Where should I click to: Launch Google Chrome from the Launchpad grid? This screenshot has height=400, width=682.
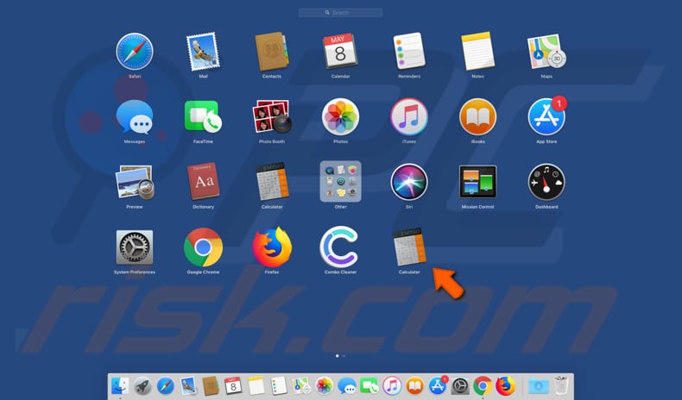coord(203,247)
